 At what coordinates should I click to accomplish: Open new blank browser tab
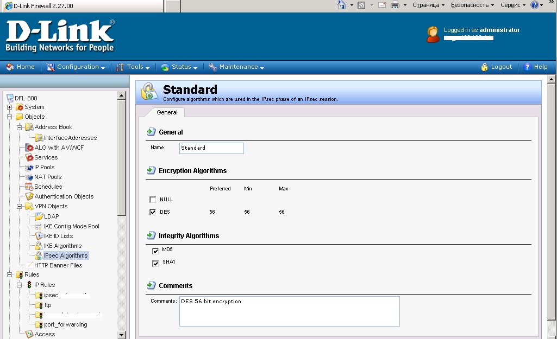173,6
